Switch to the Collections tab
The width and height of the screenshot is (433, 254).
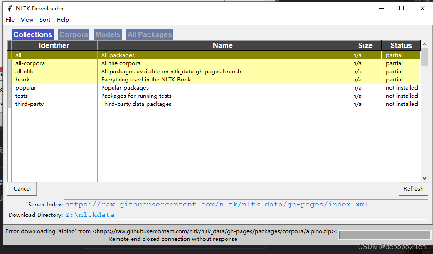pos(33,35)
